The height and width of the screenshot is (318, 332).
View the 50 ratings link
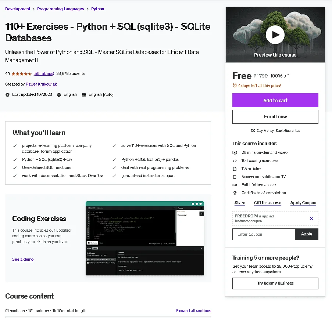coord(44,73)
